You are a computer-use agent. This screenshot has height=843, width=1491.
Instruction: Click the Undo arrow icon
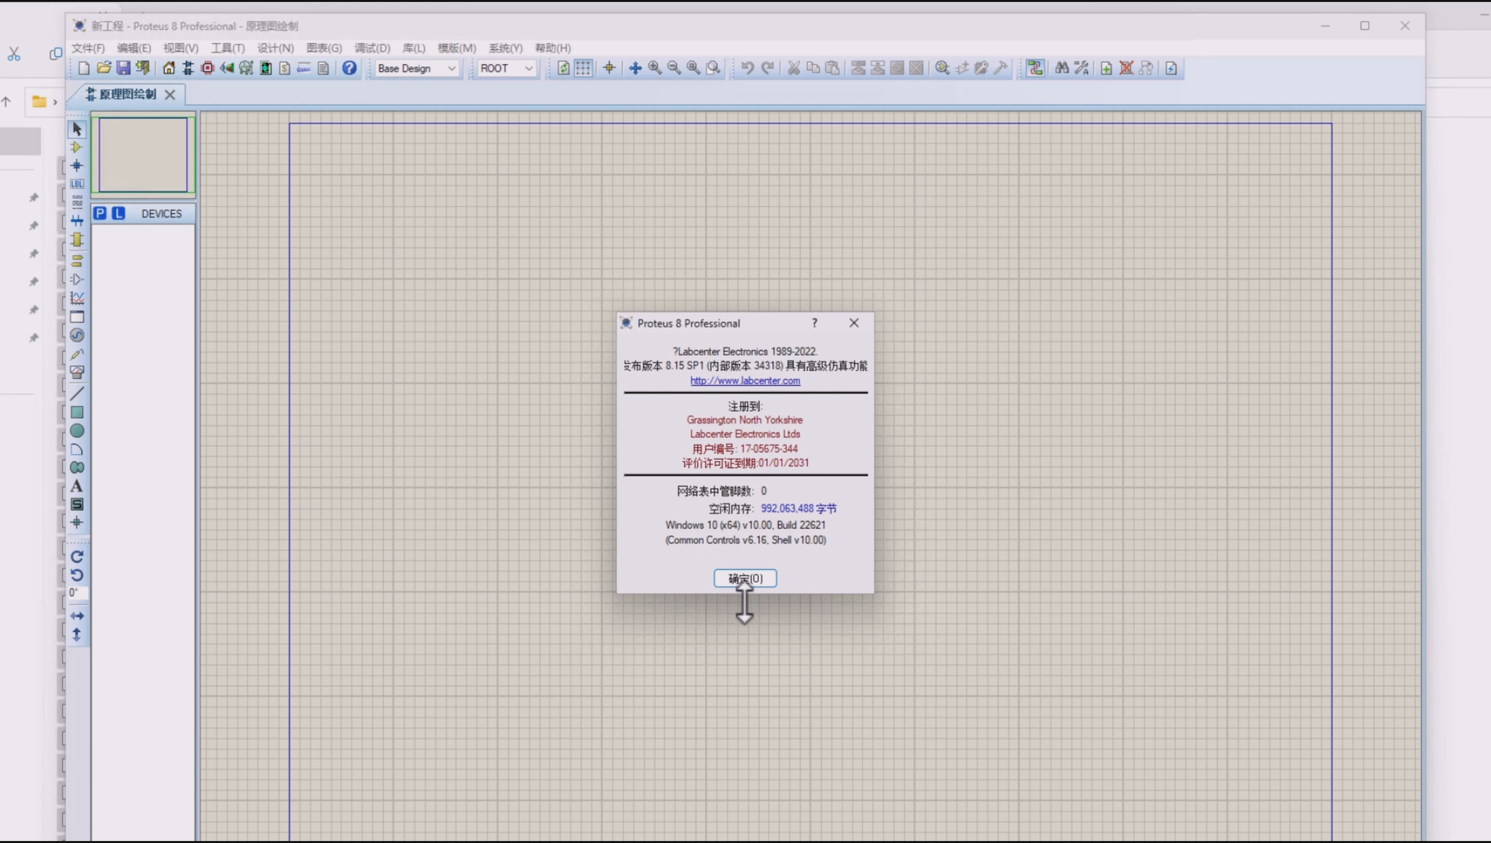coord(748,68)
